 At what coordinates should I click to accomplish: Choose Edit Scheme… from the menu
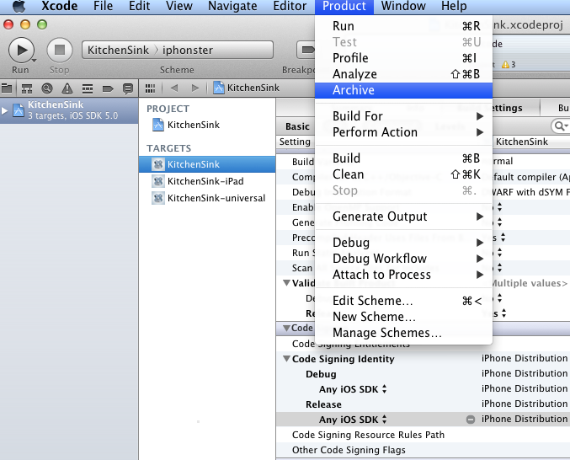coord(403,301)
